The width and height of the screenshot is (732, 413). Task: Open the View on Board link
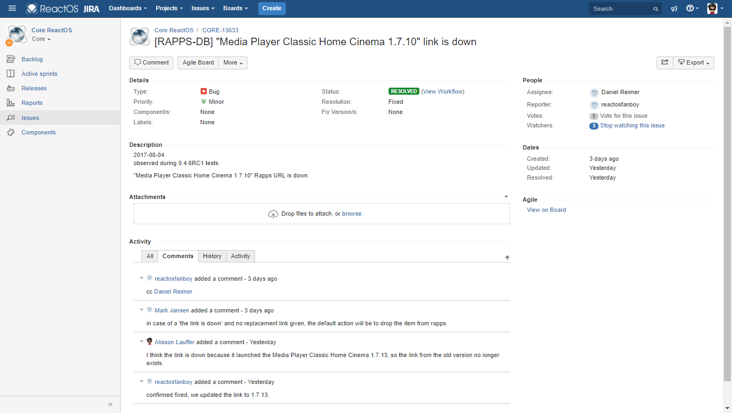coord(546,210)
